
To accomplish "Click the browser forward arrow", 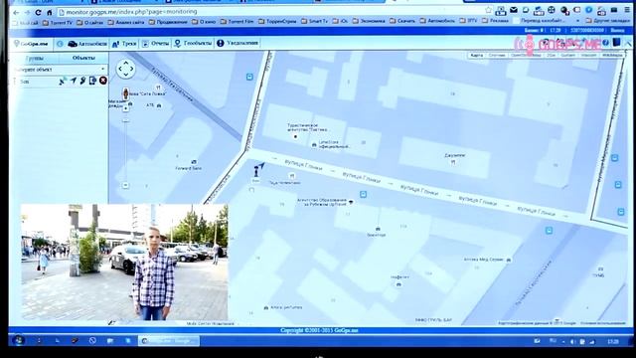I will pyautogui.click(x=27, y=13).
